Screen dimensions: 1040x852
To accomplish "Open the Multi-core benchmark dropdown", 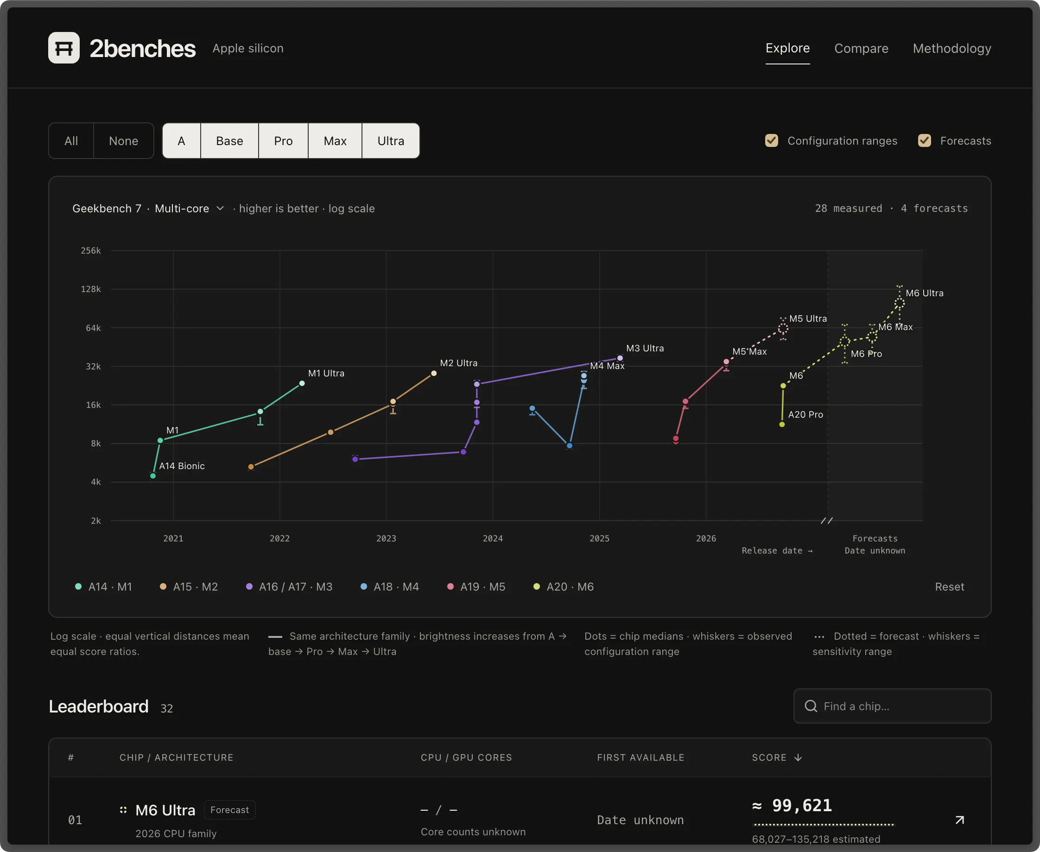I will coord(190,209).
